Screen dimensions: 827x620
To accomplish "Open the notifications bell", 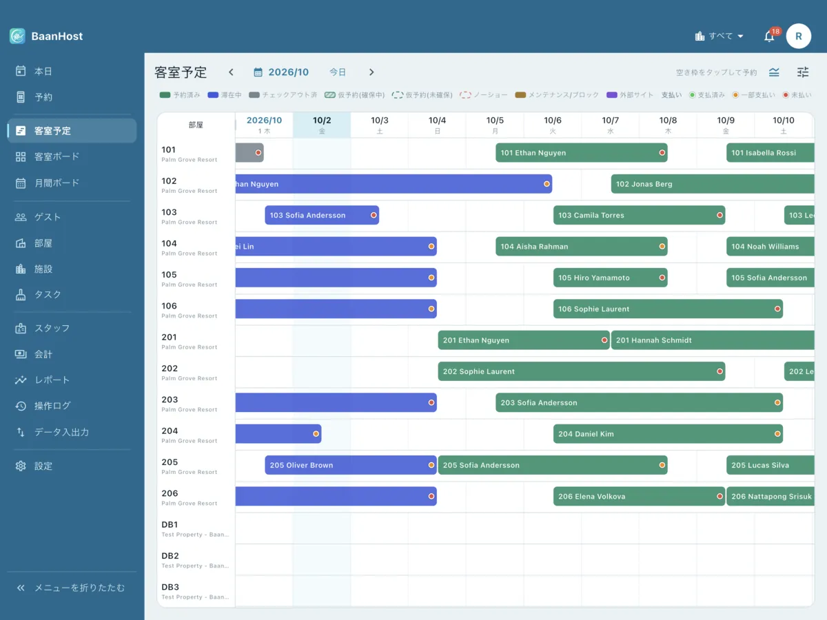I will point(769,37).
